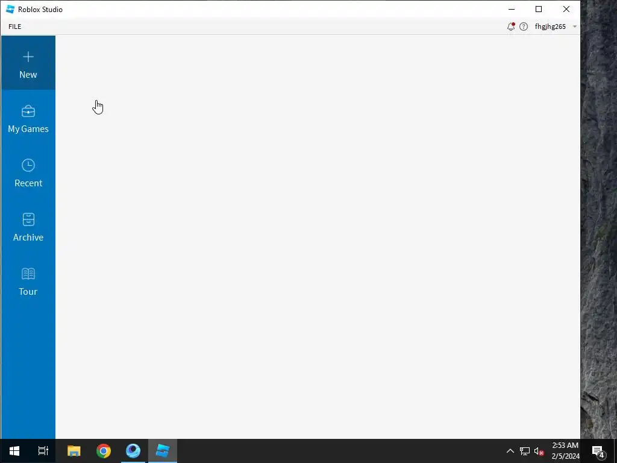Open the blue orb app on taskbar
The image size is (617, 463).
coord(133,451)
